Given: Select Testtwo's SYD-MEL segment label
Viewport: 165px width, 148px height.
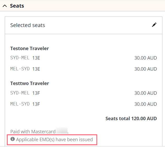Looking at the screenshot, I should 20,93.
